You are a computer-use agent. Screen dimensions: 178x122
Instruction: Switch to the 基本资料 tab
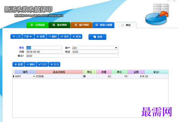tap(59, 25)
